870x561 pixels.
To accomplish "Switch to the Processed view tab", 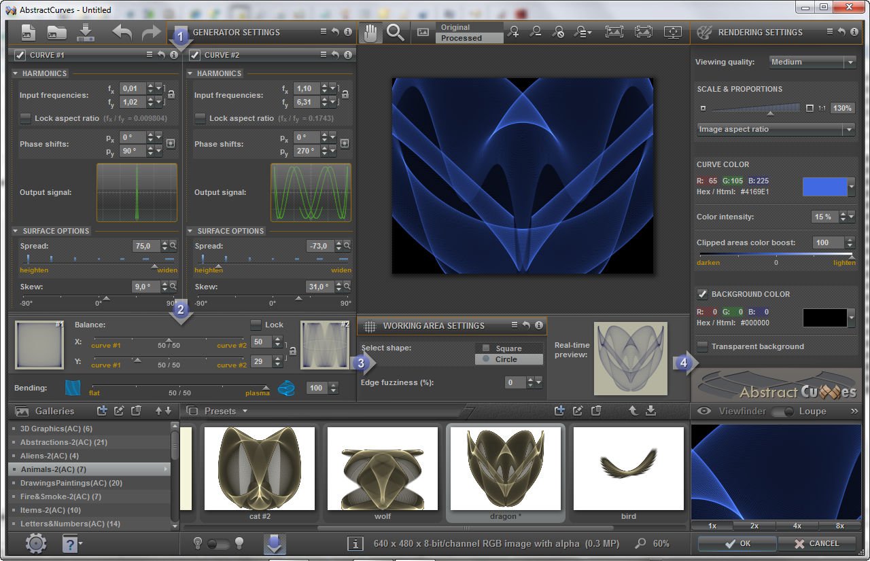I will (x=461, y=38).
